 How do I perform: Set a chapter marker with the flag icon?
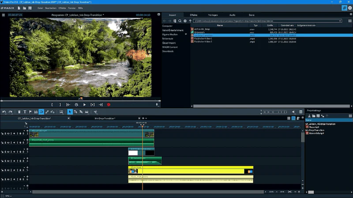click(x=30, y=112)
